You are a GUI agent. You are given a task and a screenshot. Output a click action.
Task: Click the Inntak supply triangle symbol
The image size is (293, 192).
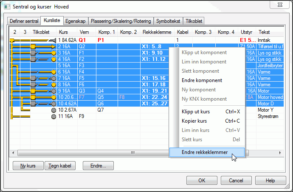tap(52, 40)
